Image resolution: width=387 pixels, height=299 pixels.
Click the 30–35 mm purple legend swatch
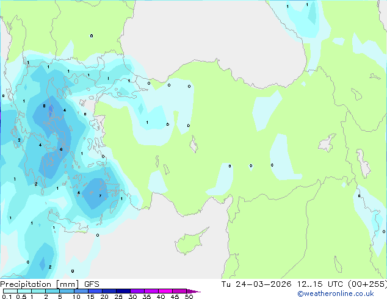pyautogui.click(x=137, y=291)
